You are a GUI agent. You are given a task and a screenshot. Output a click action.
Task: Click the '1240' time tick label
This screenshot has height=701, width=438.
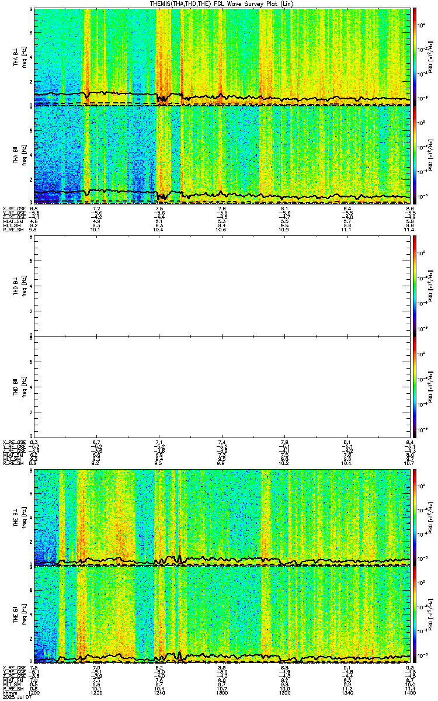[x=159, y=693]
